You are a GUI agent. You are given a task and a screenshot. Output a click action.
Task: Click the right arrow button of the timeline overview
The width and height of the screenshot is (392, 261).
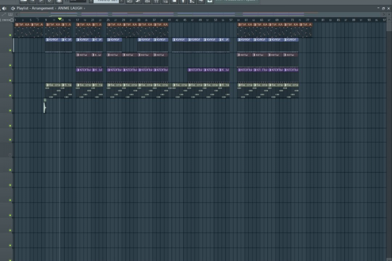[x=384, y=14]
